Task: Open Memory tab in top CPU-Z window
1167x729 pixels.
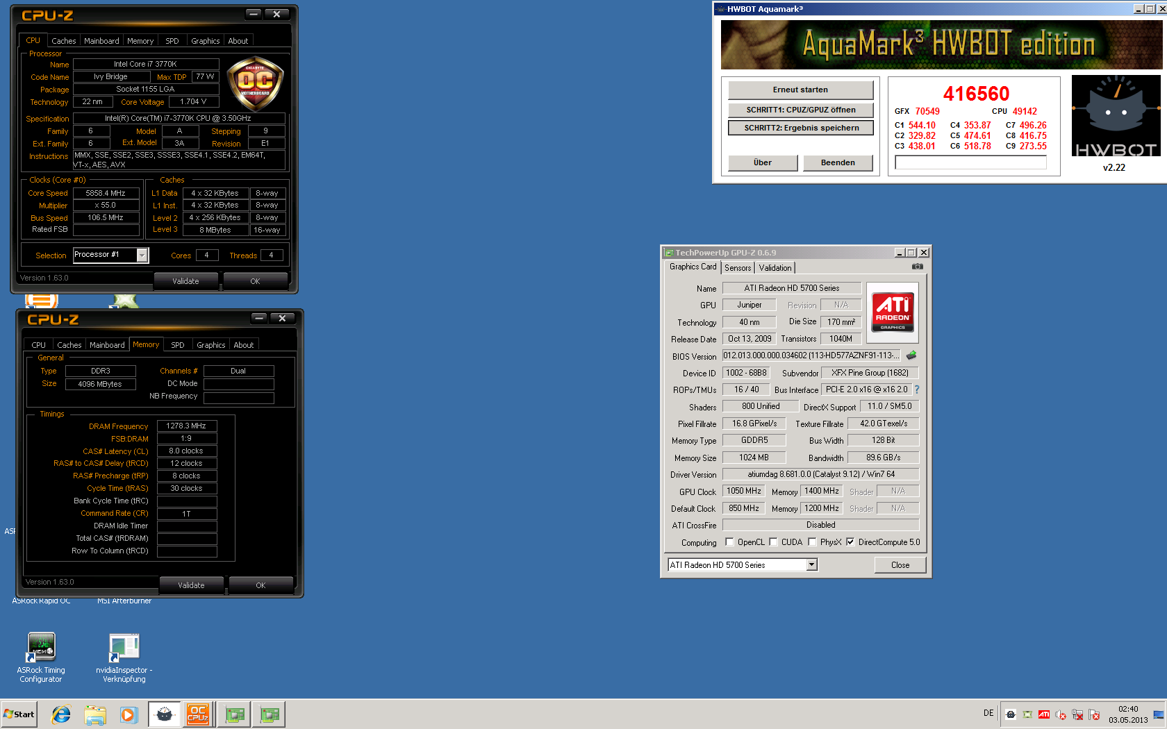Action: (140, 41)
